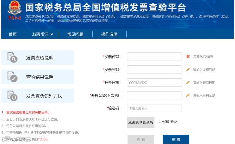Click the 国家税务总局全国增值税发票查验平台 title
The height and width of the screenshot is (144, 235).
coord(106,8)
